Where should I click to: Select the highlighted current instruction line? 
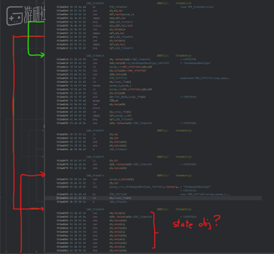pos(153,198)
